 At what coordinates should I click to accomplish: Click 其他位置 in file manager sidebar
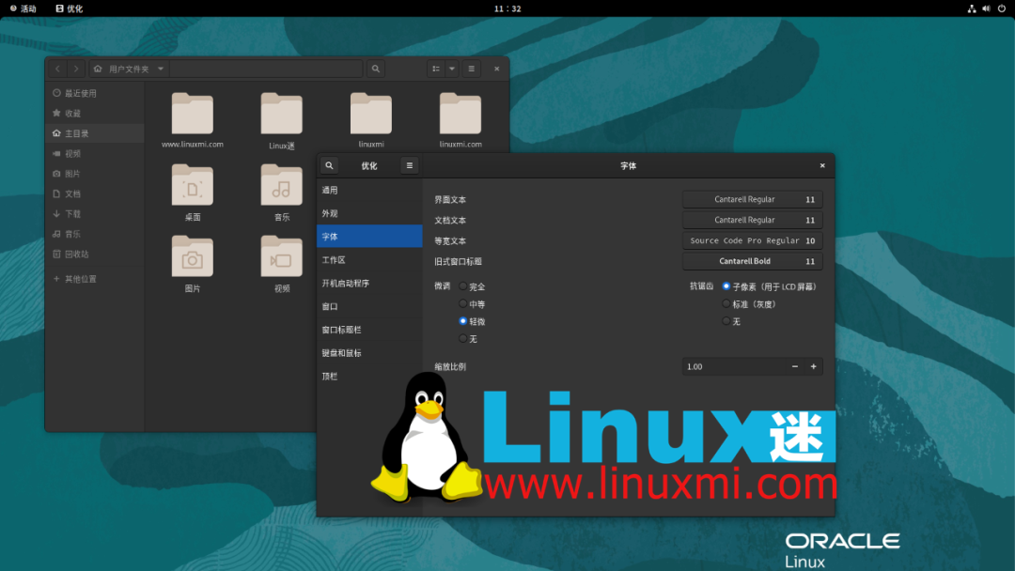coord(95,279)
